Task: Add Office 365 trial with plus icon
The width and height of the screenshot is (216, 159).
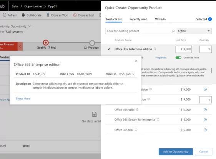Action: pos(205,130)
